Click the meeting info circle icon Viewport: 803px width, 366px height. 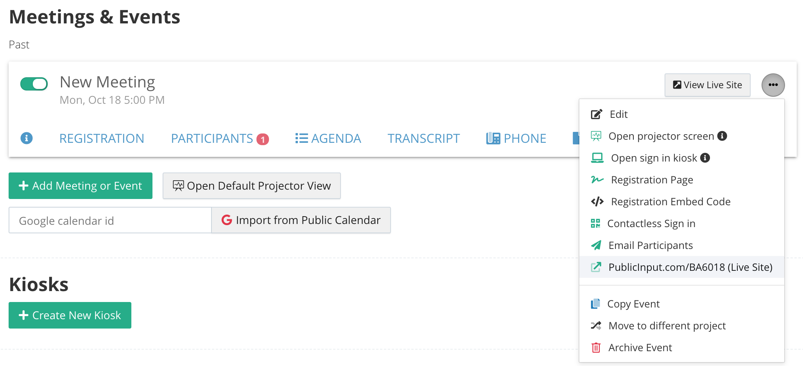pos(26,138)
